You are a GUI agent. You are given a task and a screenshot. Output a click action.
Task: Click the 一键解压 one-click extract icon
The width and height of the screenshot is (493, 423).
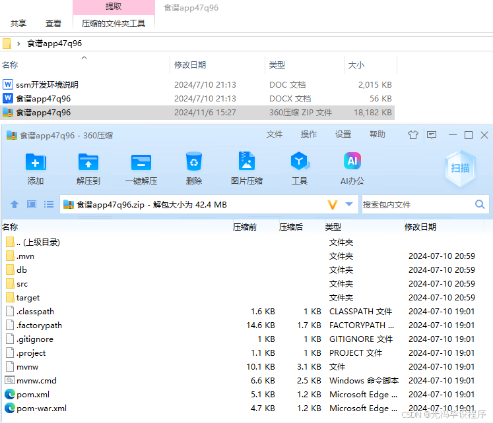[141, 162]
